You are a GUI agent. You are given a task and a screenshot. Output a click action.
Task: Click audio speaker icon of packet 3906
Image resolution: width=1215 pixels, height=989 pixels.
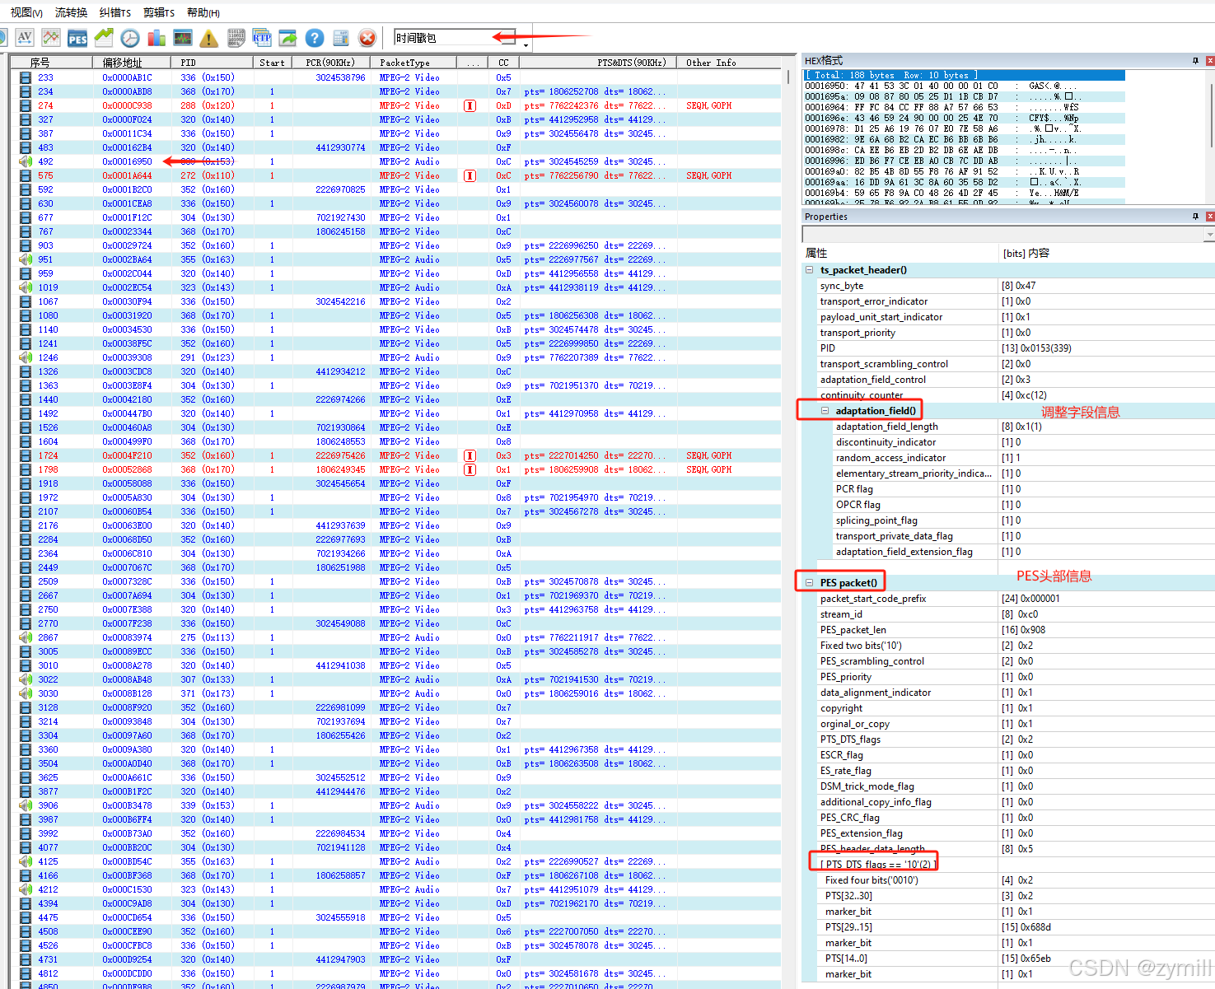[x=26, y=805]
